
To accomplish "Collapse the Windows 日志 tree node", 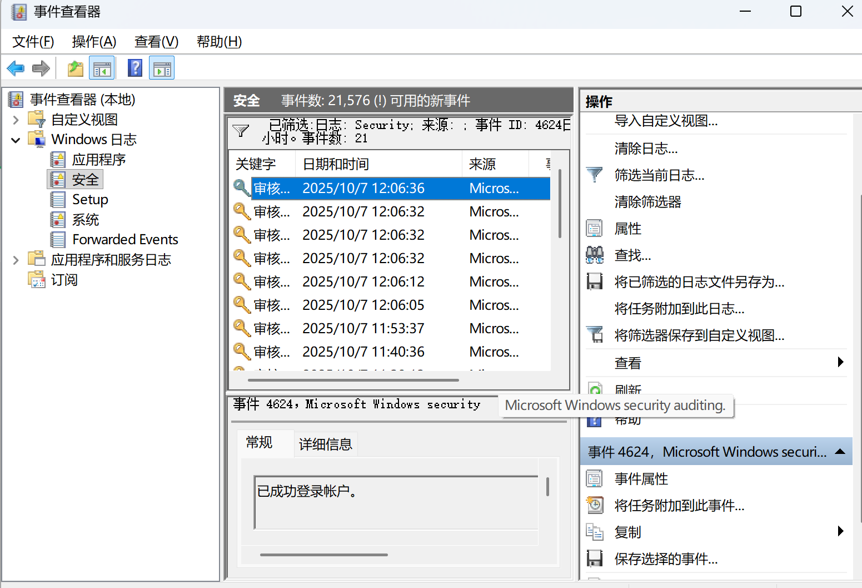I will [16, 140].
